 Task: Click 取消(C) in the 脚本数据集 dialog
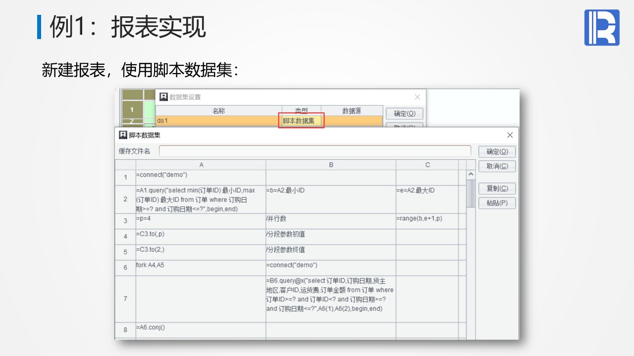[x=497, y=166]
